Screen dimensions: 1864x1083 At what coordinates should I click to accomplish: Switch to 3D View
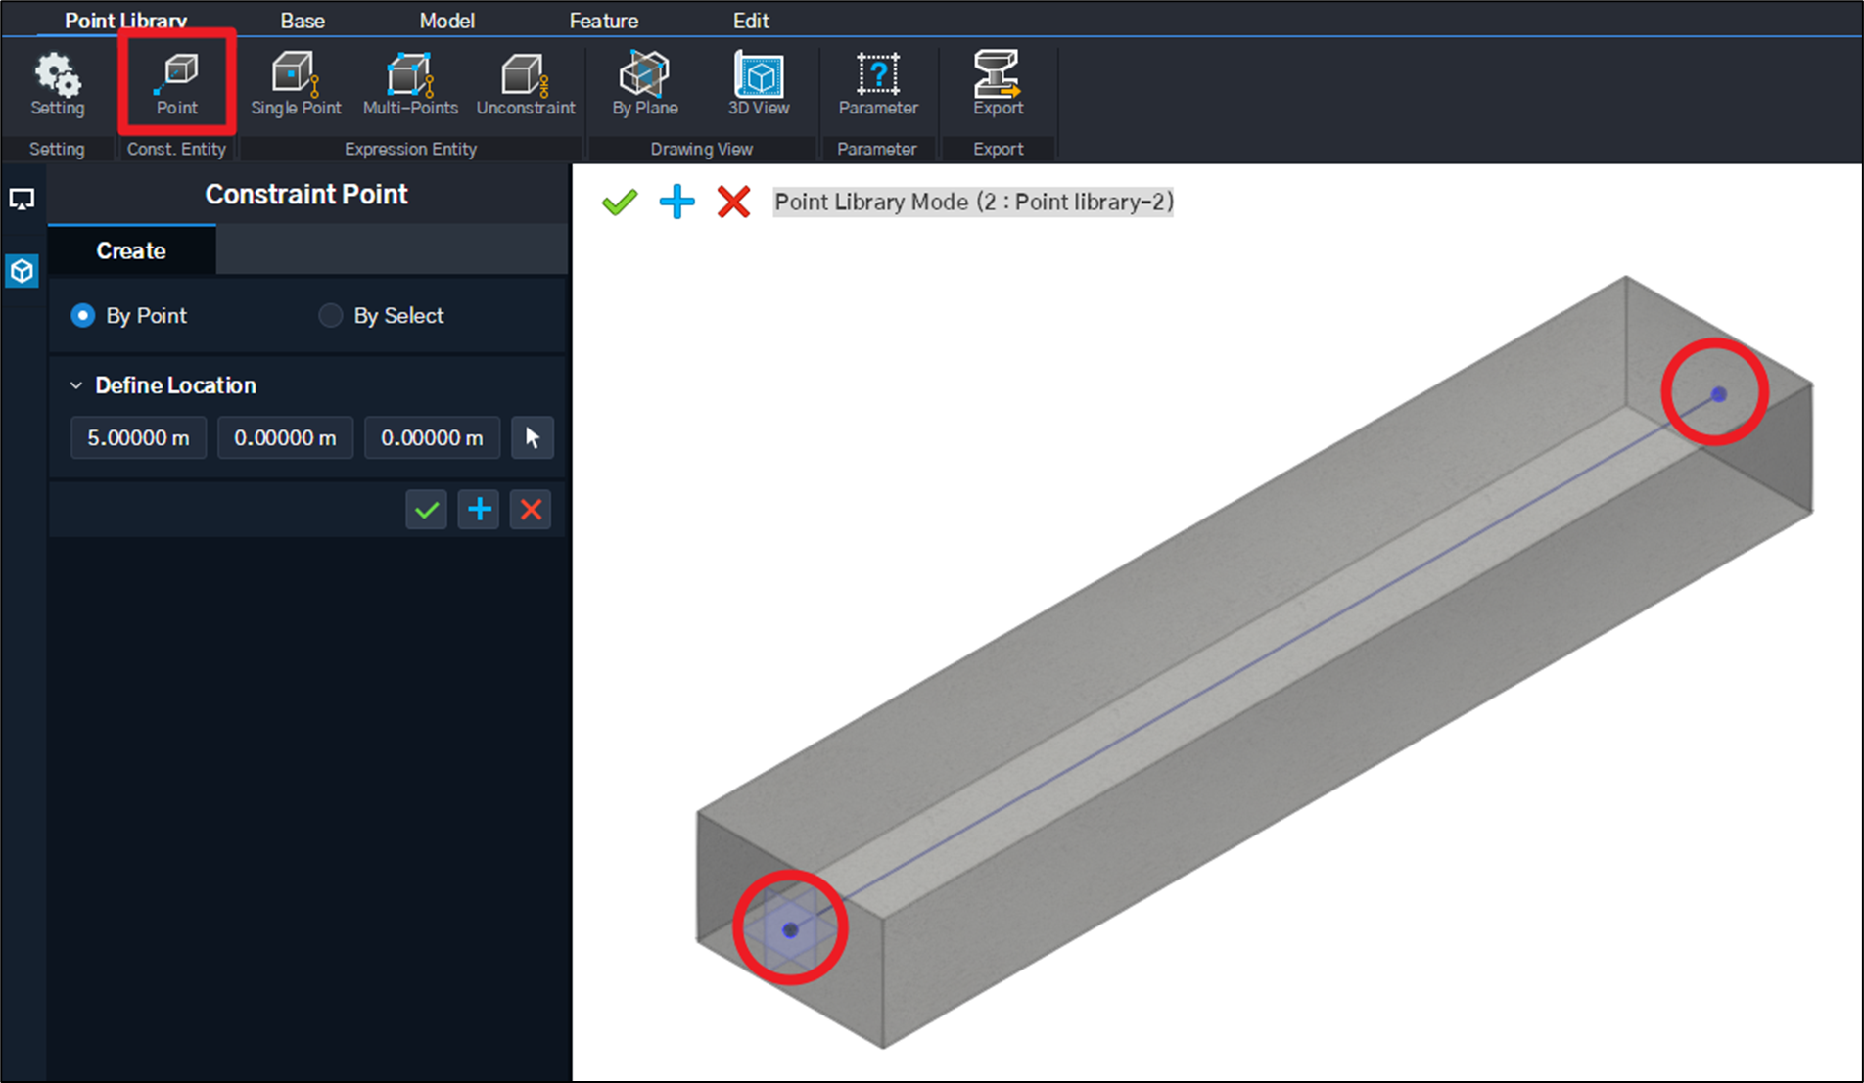click(x=758, y=83)
